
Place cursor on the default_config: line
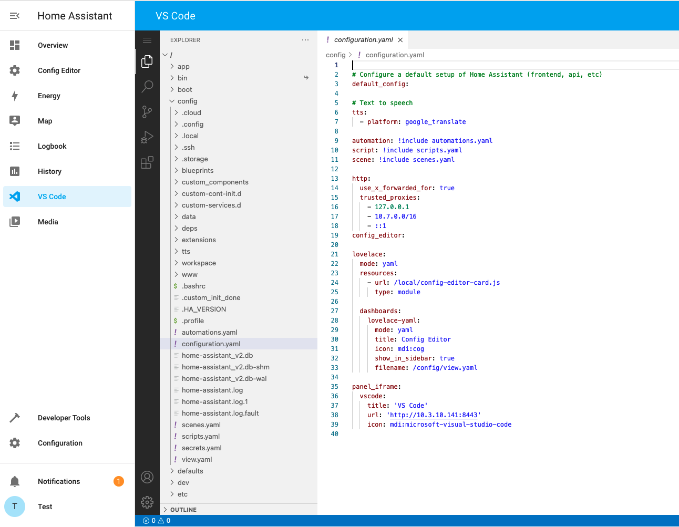tap(380, 84)
